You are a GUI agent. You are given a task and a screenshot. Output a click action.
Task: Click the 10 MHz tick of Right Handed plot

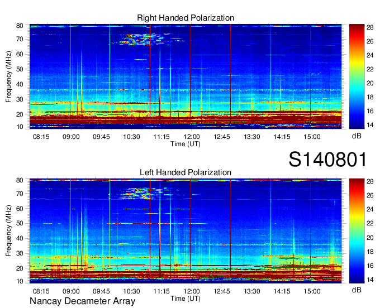20,127
